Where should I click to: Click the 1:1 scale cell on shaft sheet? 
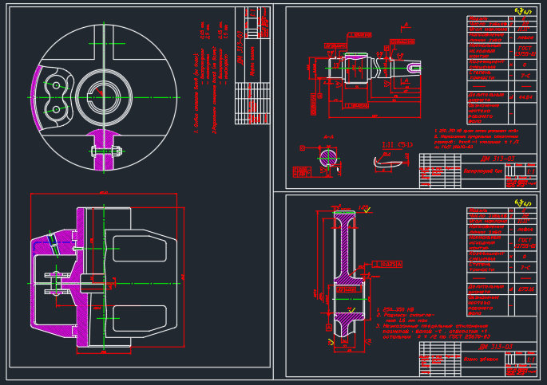531,171
